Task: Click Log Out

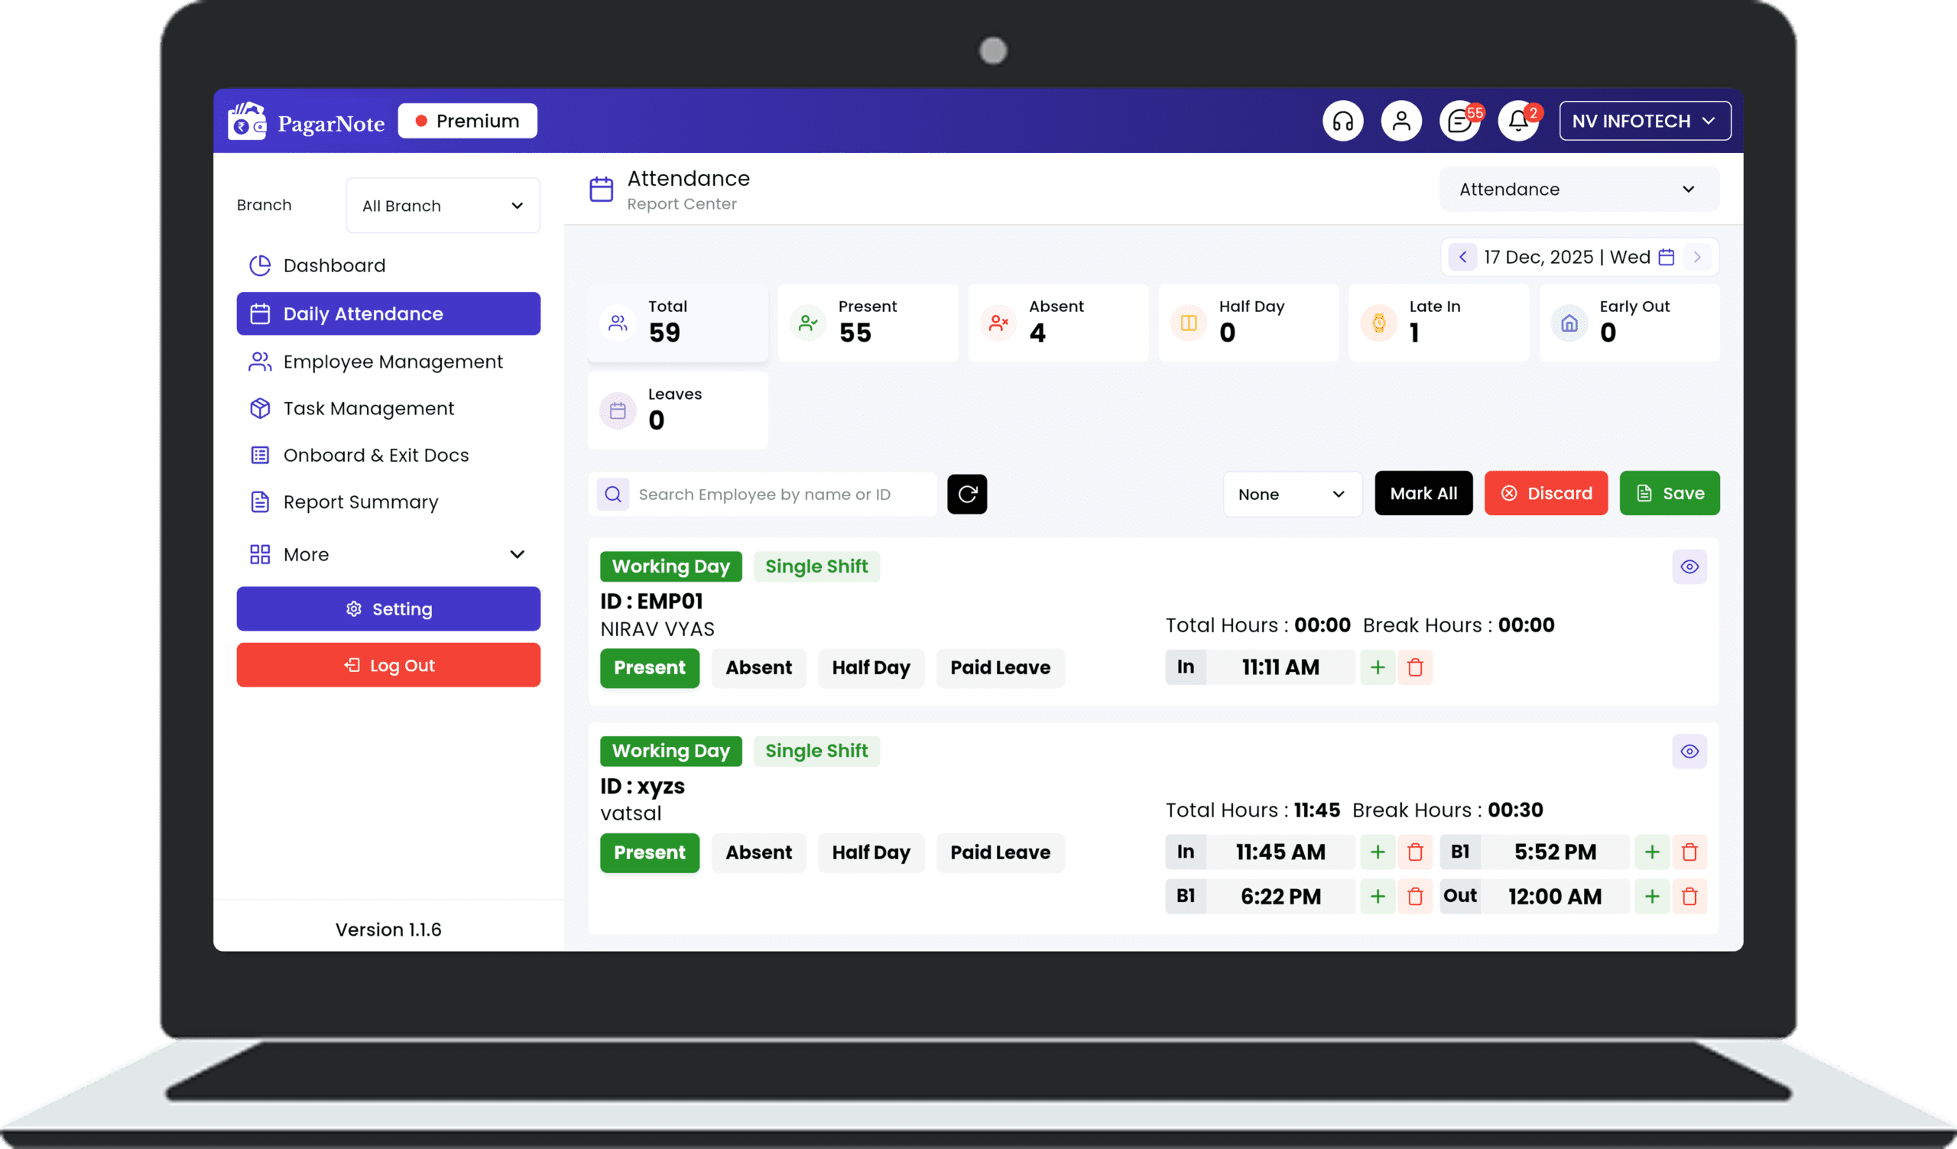Action: 388,665
